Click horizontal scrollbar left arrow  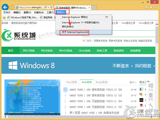pyautogui.click(x=6, y=117)
